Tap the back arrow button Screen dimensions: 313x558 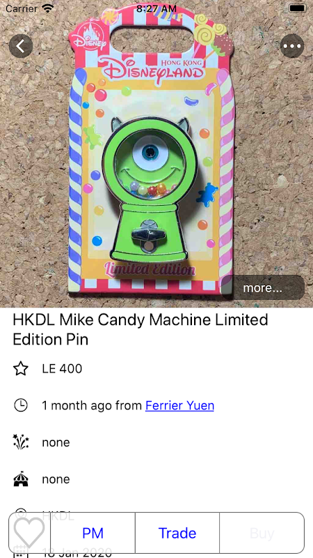tap(21, 46)
